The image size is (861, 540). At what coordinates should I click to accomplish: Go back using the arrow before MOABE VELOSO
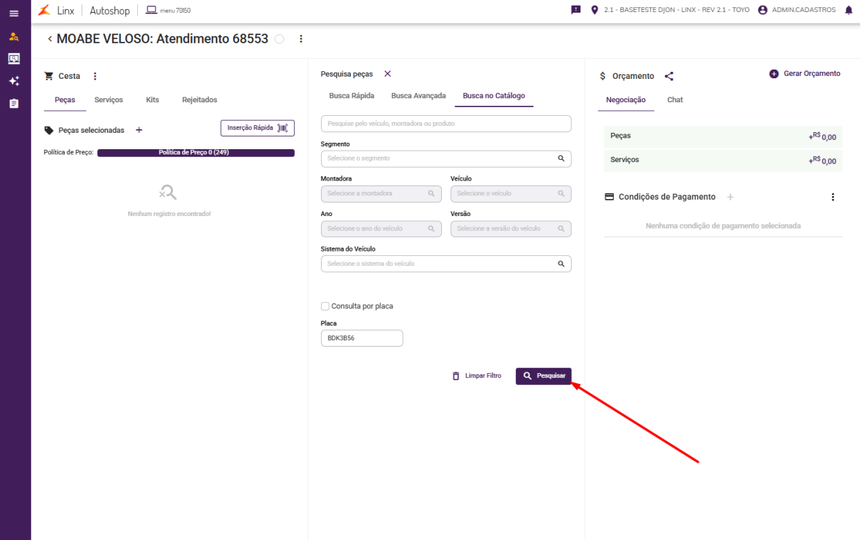pyautogui.click(x=50, y=38)
